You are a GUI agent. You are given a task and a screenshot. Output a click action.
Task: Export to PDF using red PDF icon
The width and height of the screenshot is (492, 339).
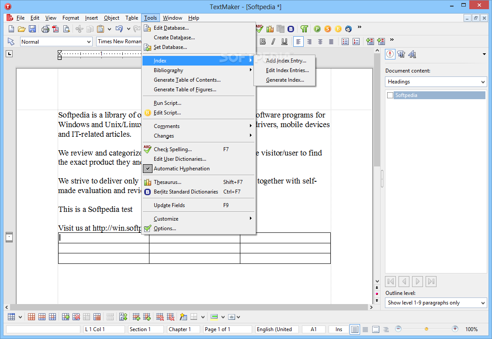tap(56, 29)
